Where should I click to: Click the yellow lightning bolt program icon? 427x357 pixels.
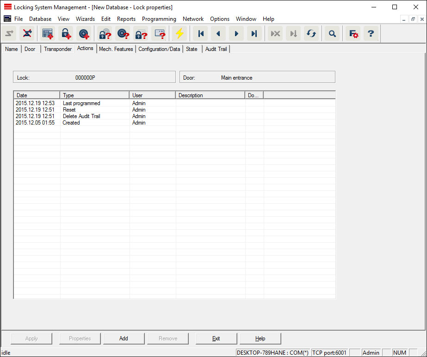click(179, 33)
